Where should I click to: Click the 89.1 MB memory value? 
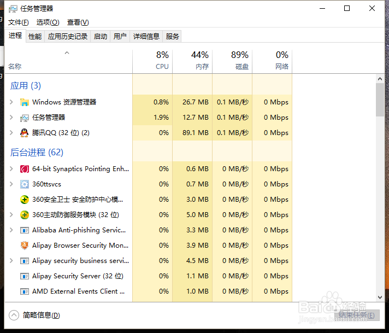pos(196,133)
